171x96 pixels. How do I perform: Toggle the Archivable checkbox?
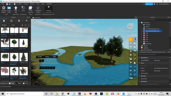click(x=155, y=79)
